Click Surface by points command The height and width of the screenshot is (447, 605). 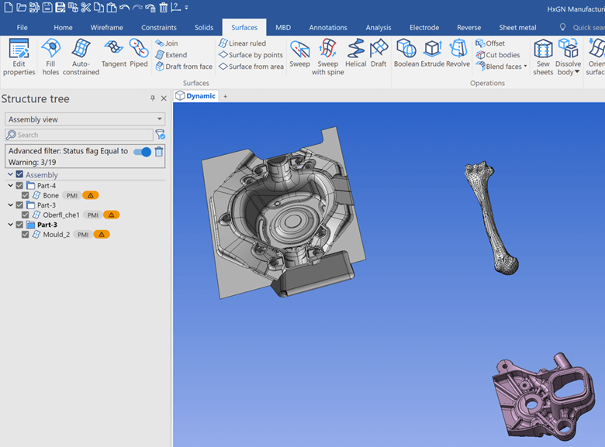point(251,55)
